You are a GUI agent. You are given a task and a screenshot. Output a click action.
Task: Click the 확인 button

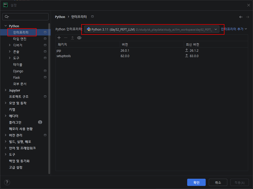(196, 182)
